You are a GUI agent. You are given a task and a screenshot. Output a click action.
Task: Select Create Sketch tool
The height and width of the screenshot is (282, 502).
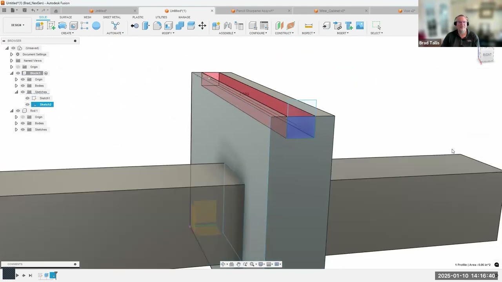pyautogui.click(x=51, y=26)
